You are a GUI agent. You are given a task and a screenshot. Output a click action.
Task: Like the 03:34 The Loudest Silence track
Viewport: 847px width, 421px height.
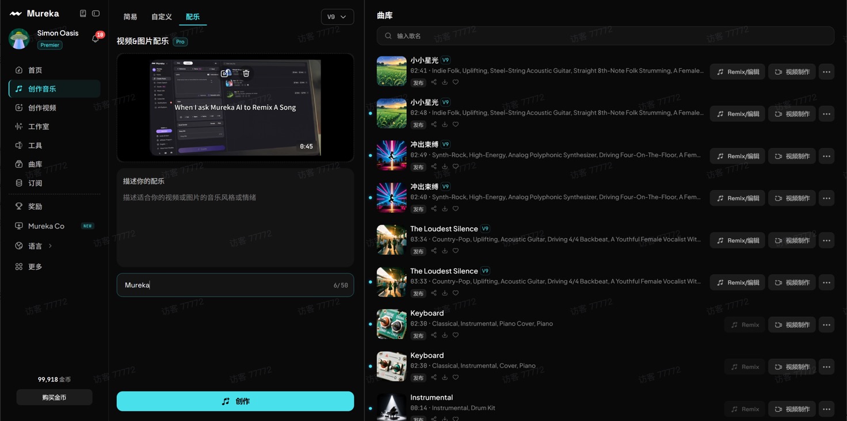[x=456, y=251]
